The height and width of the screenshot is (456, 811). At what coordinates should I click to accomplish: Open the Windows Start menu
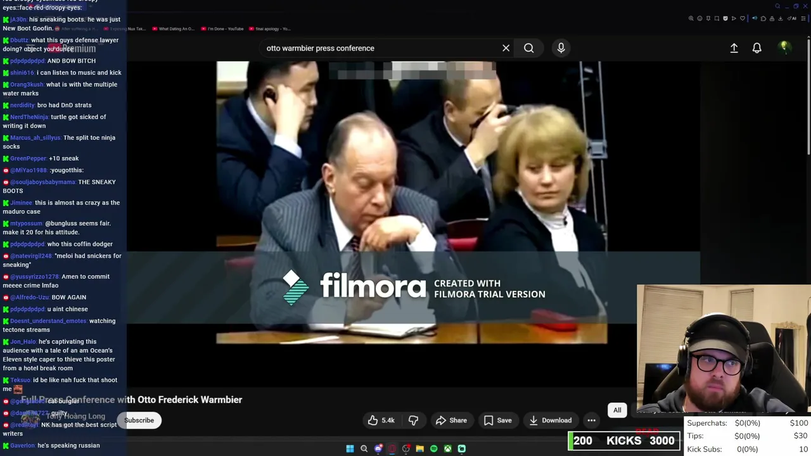tap(350, 448)
